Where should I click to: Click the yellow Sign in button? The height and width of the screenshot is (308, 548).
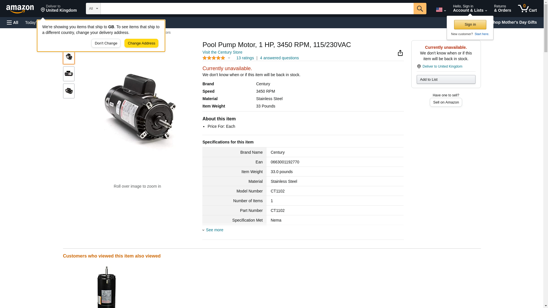[470, 25]
